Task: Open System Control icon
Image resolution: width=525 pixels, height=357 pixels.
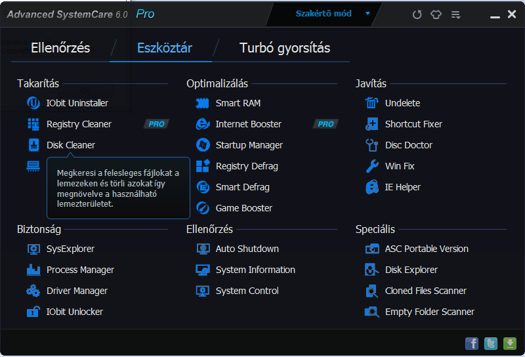Action: click(203, 291)
